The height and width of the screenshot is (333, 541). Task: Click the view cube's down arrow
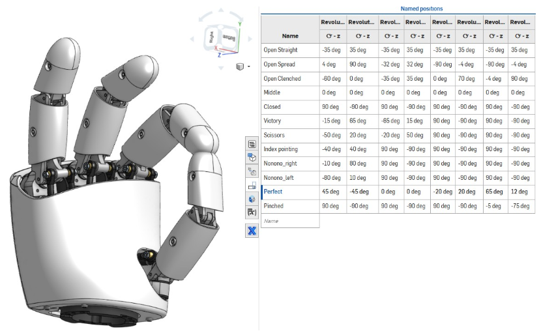point(221,68)
